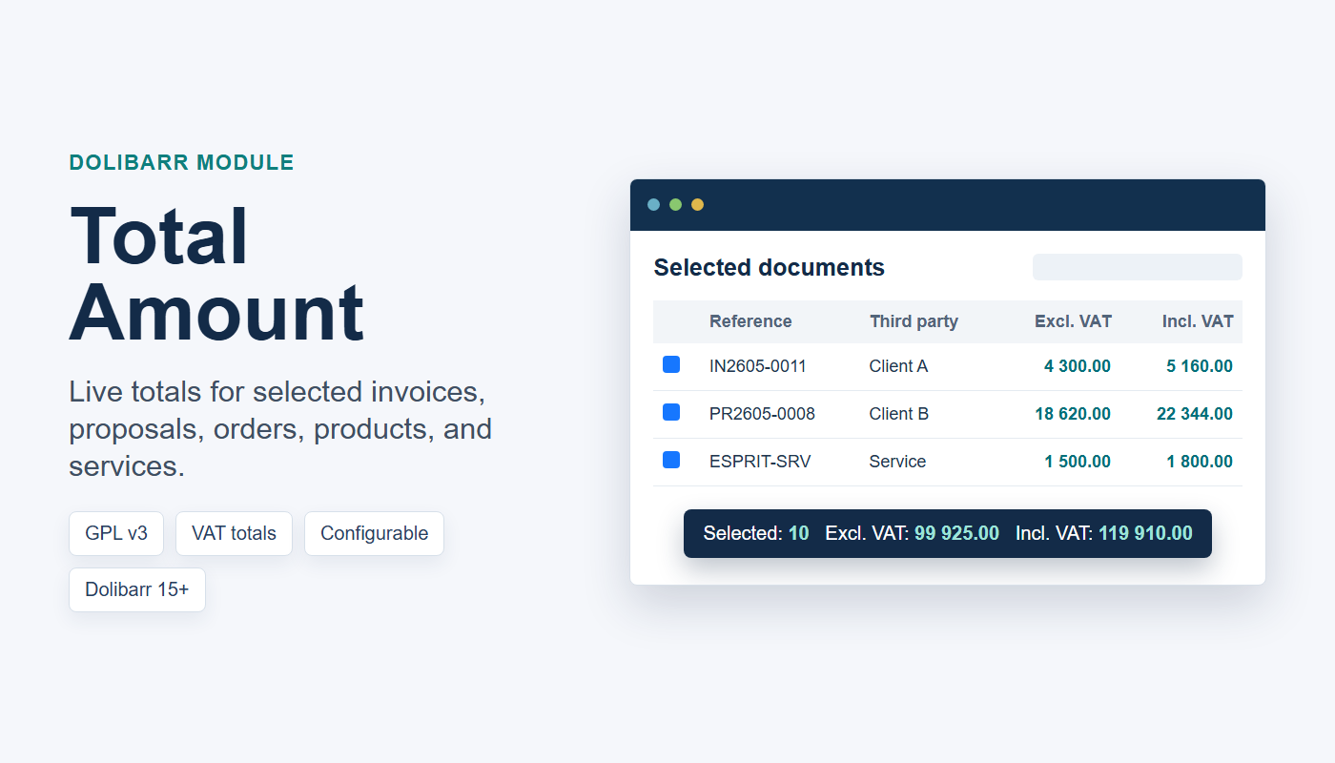Click the 18 620.00 amount

pos(1073,414)
